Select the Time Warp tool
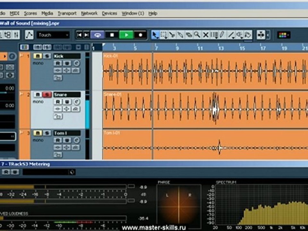 tap(214, 35)
